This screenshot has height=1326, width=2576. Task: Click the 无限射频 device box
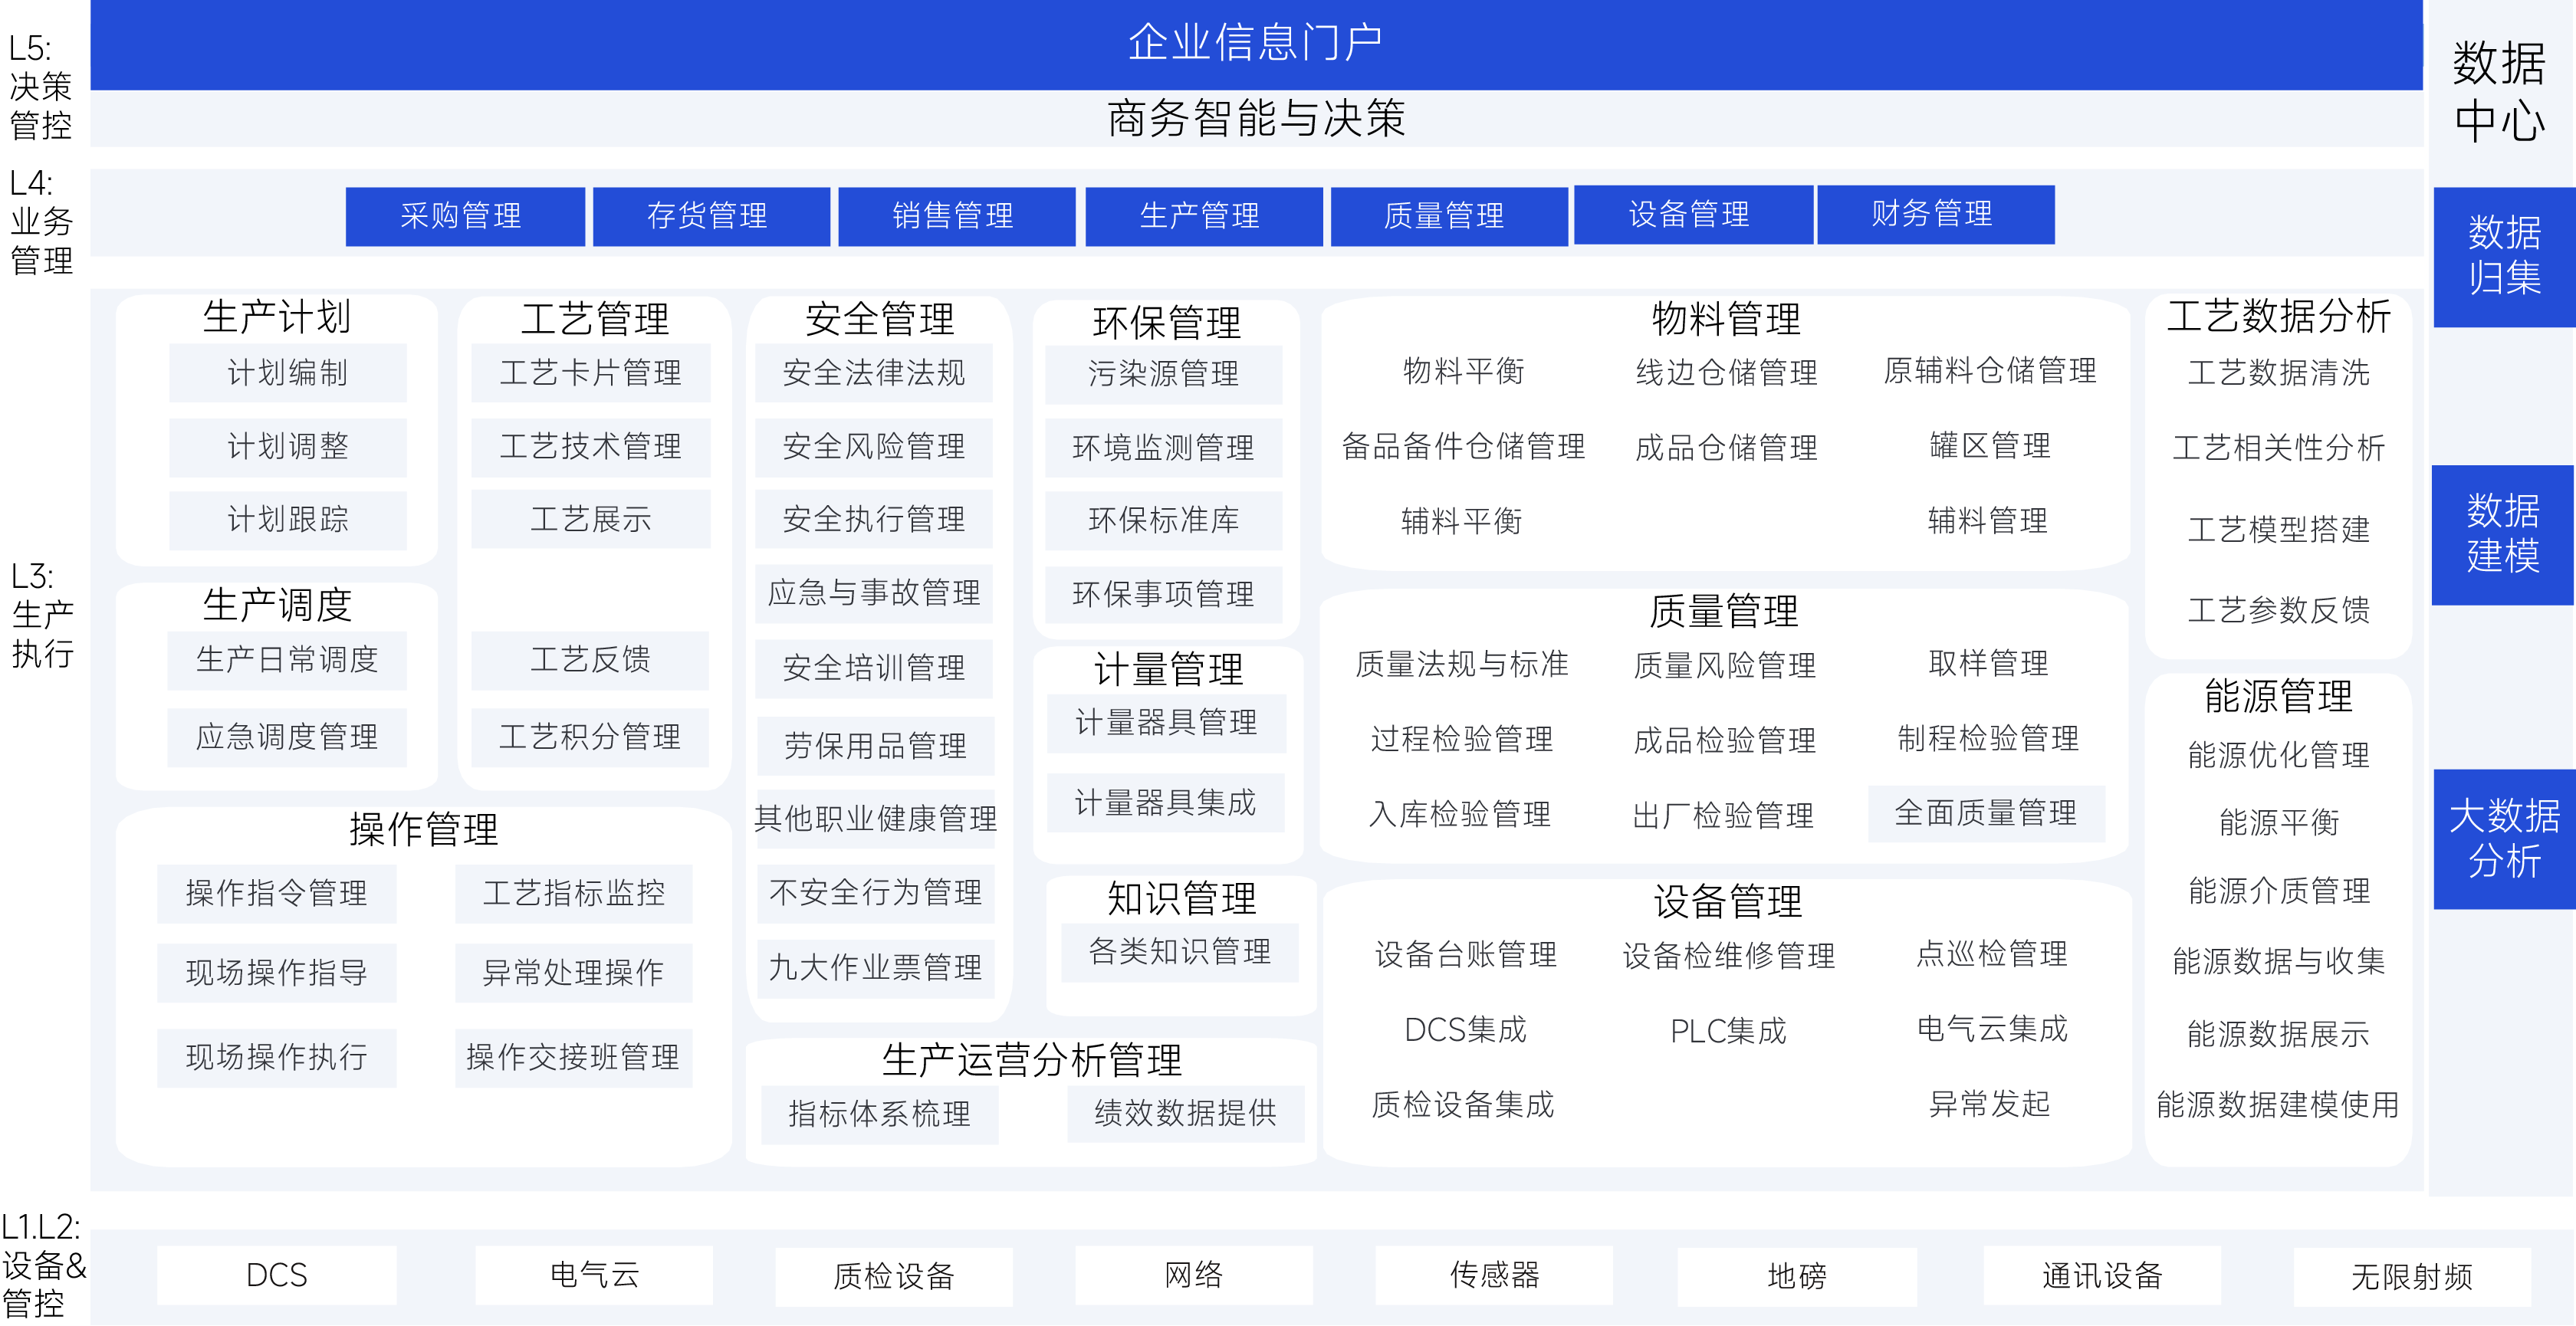point(2412,1277)
